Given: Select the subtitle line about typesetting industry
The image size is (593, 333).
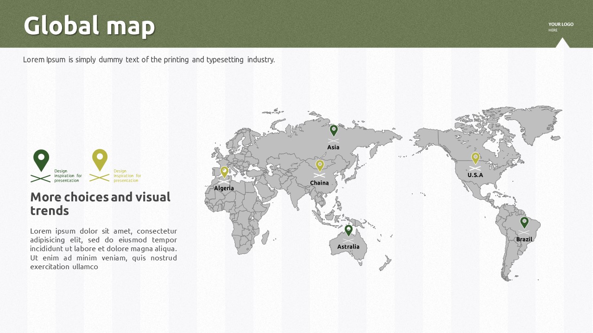Looking at the screenshot, I should click(x=149, y=60).
